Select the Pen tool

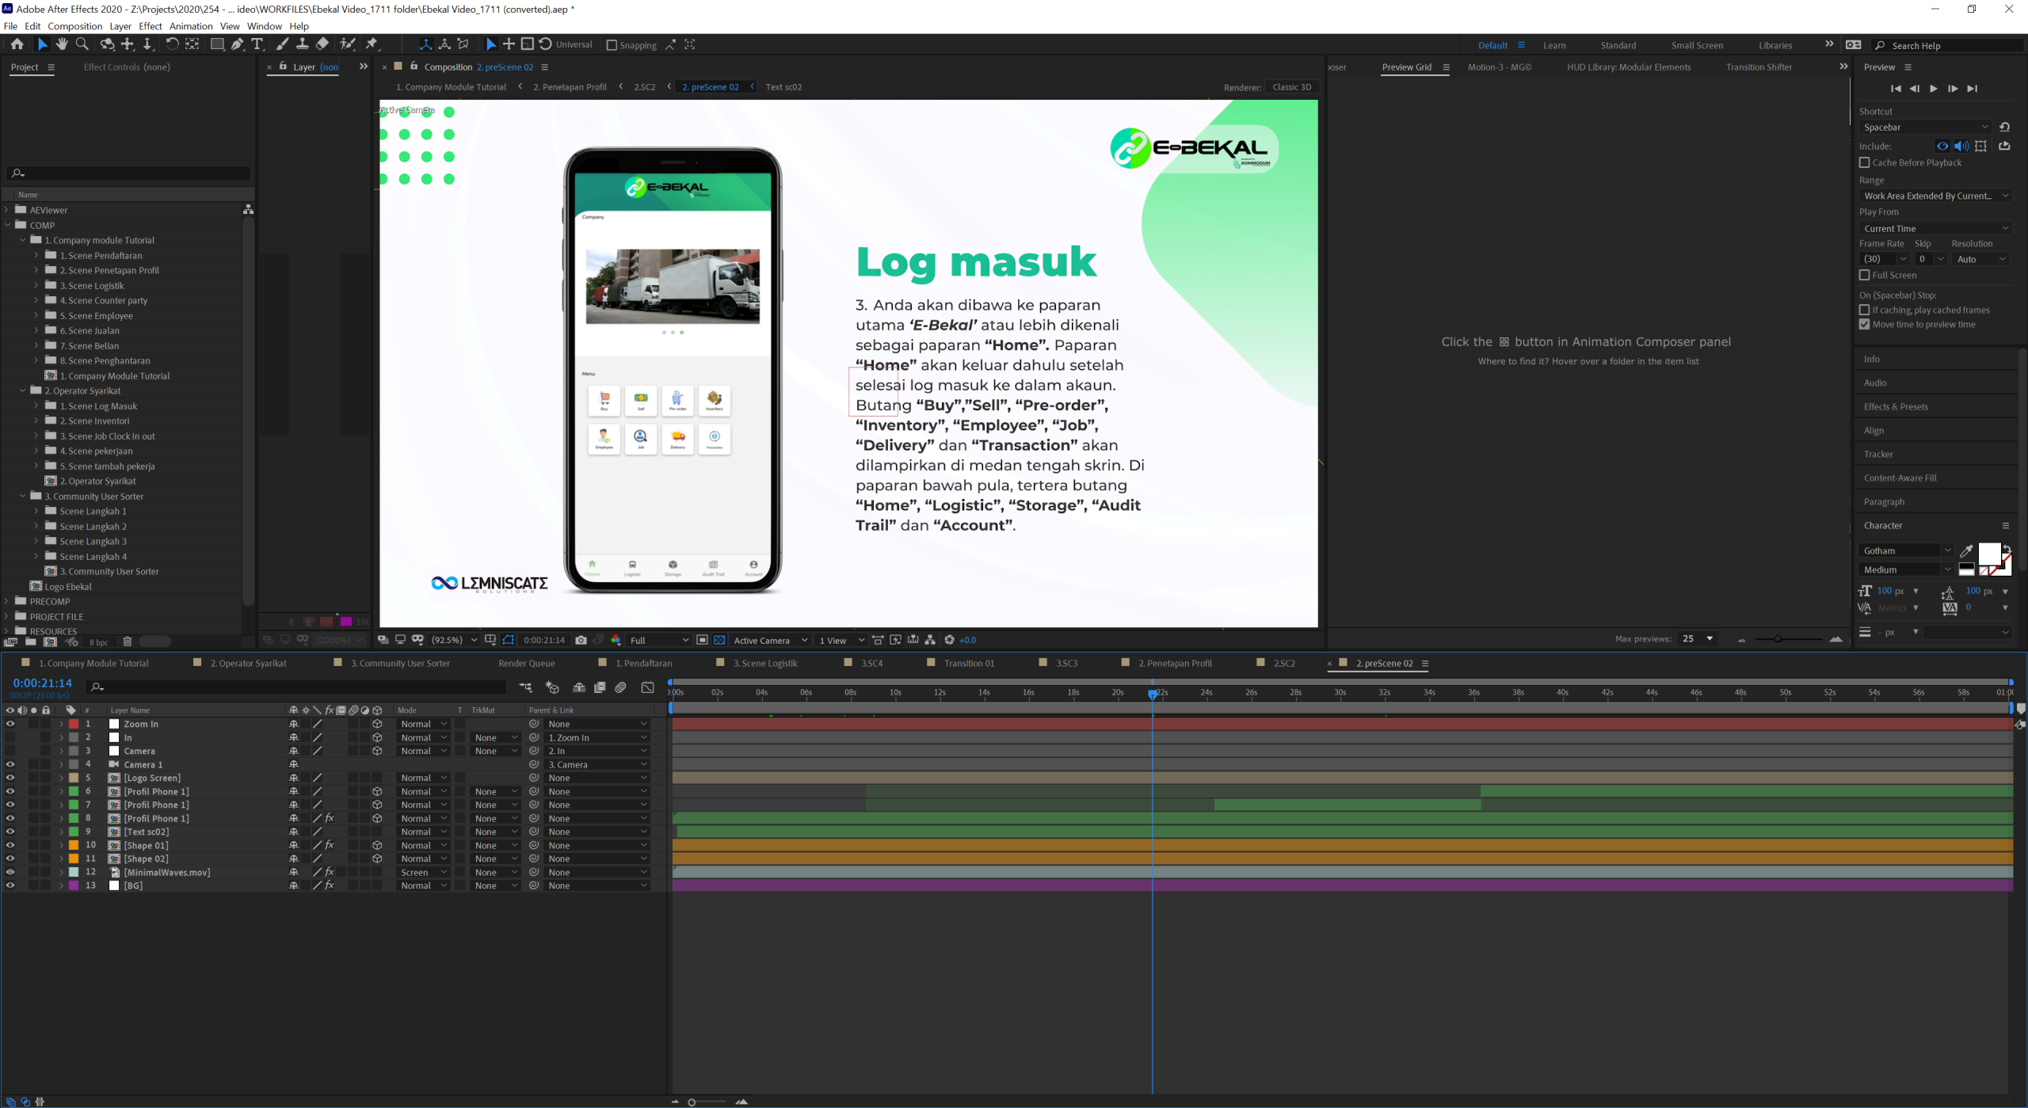(x=237, y=44)
